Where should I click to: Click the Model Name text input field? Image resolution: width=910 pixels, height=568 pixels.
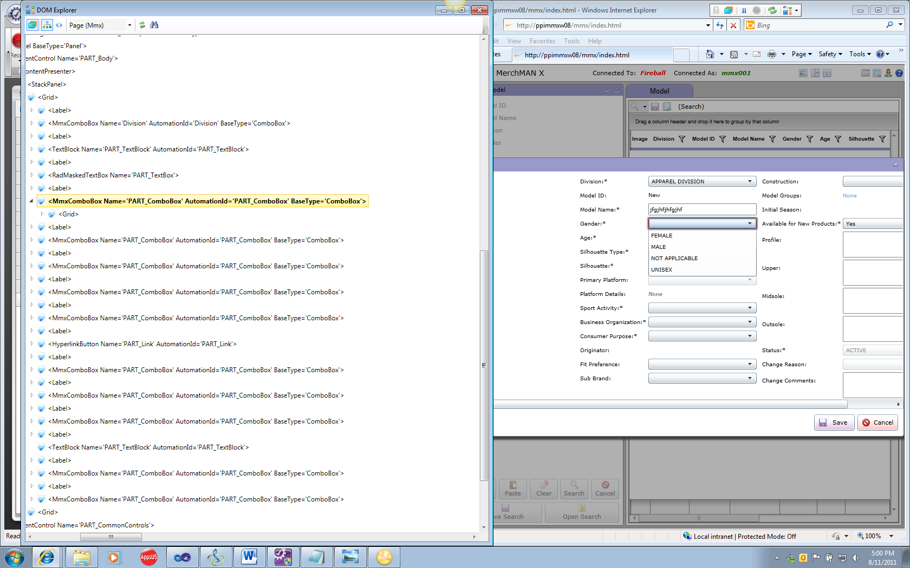(702, 210)
